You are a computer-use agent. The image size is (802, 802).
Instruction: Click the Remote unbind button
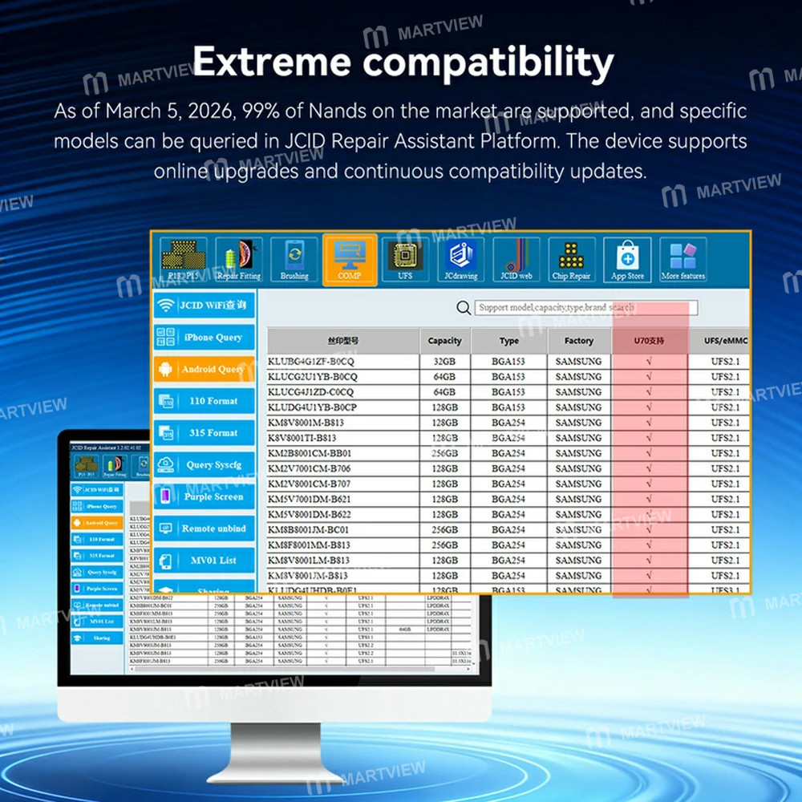tap(205, 529)
